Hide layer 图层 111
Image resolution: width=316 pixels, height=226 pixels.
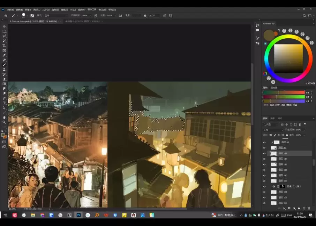pos(264,170)
